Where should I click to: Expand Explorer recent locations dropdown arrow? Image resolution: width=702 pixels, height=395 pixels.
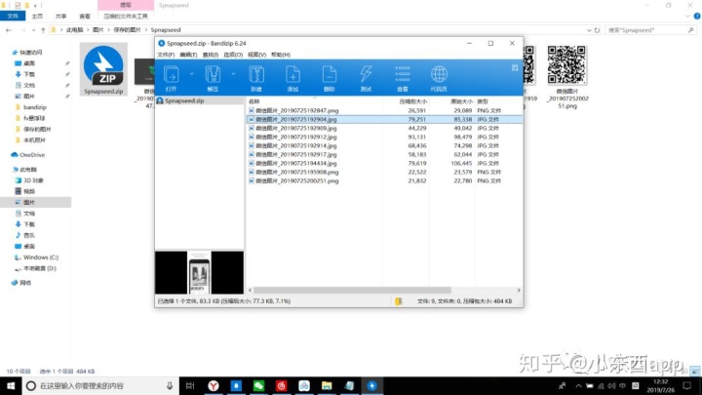pos(33,30)
